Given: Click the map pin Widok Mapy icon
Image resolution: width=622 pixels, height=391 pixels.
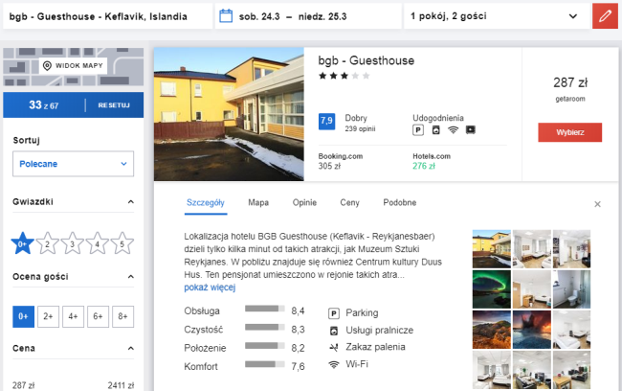Looking at the screenshot, I should [47, 65].
